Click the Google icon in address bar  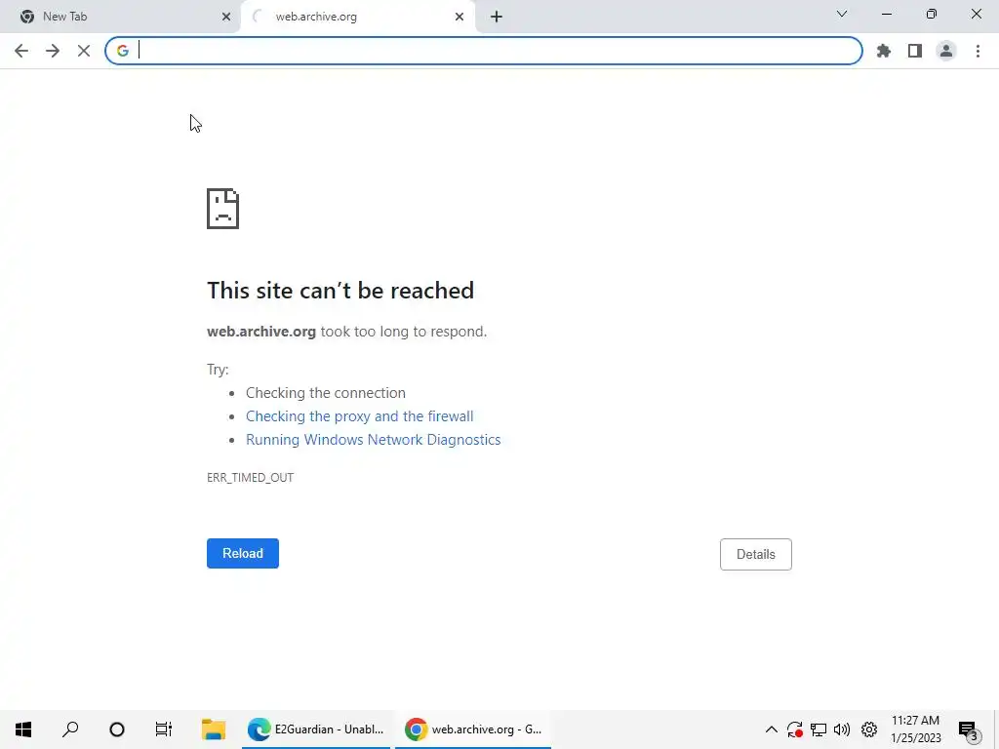(122, 51)
